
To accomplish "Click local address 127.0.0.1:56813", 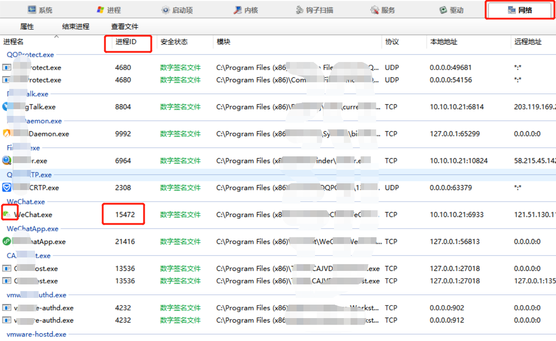I will 455,241.
